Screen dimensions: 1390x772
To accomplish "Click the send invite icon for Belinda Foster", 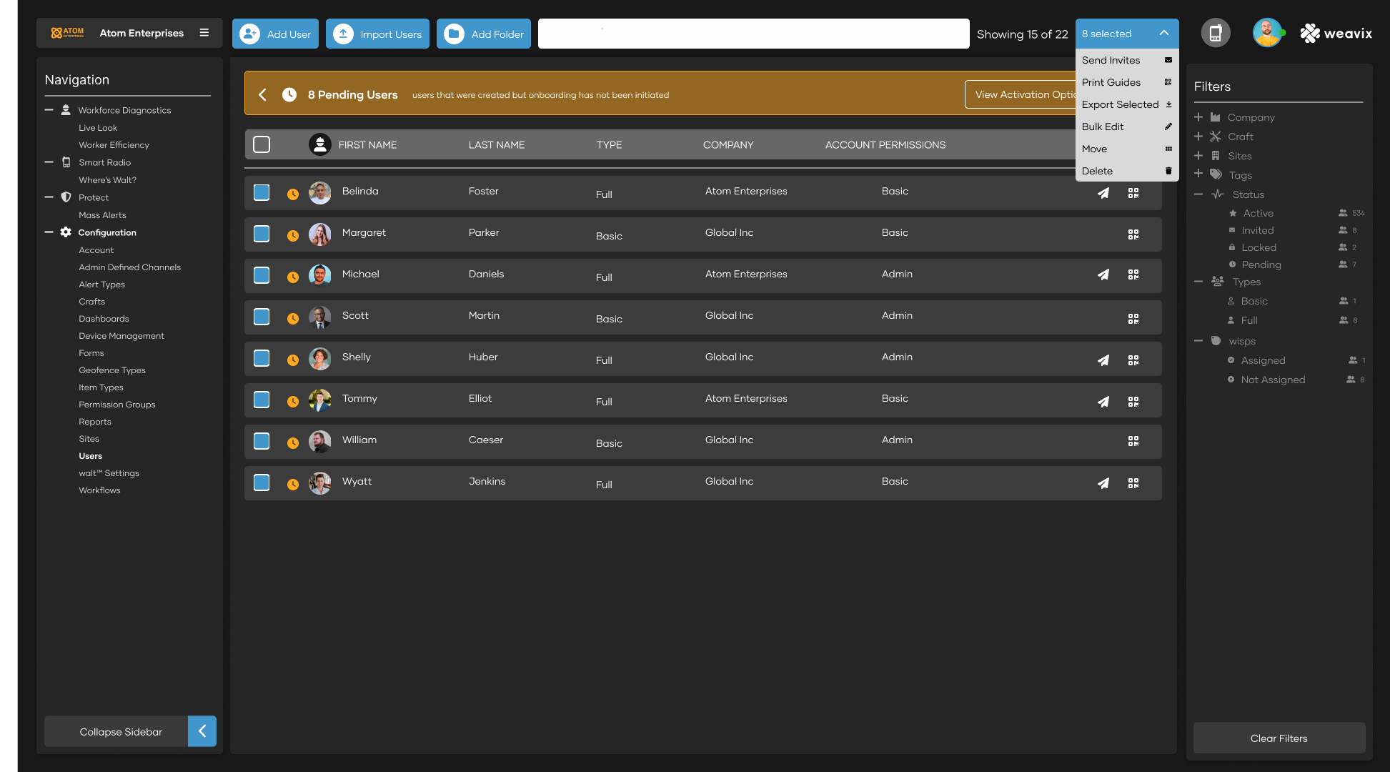I will pos(1103,193).
